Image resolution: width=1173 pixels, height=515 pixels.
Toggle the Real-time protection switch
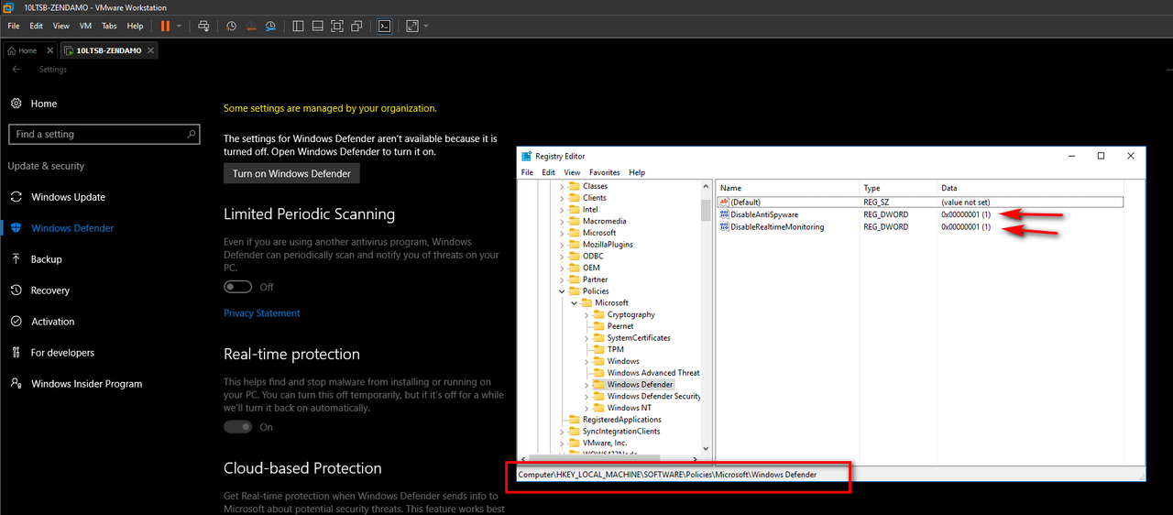click(238, 427)
